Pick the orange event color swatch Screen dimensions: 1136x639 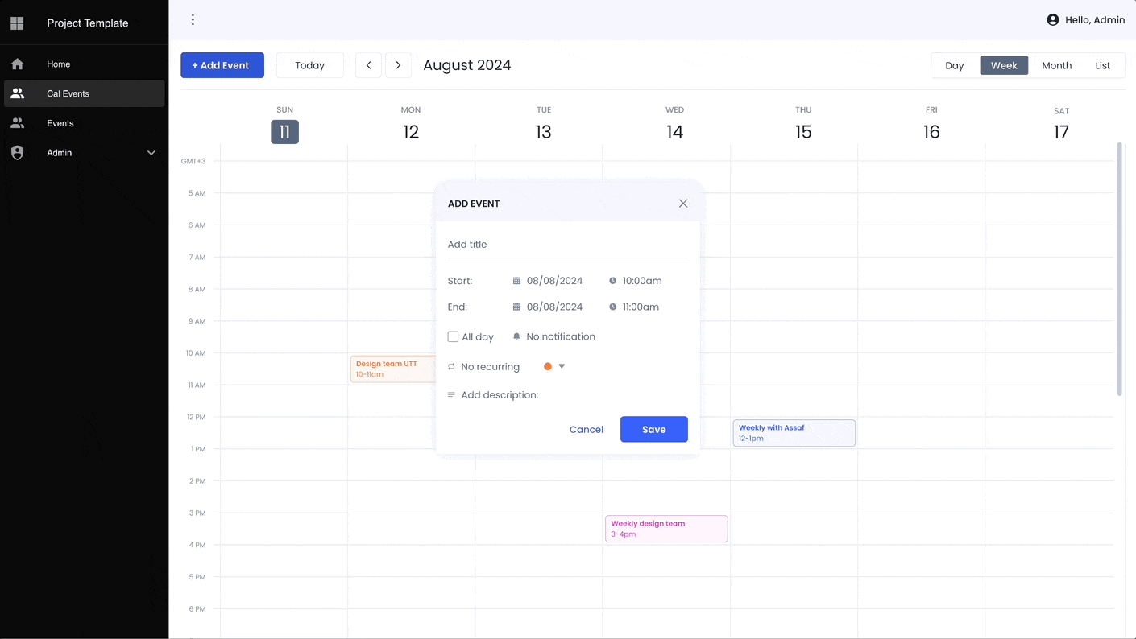point(548,366)
